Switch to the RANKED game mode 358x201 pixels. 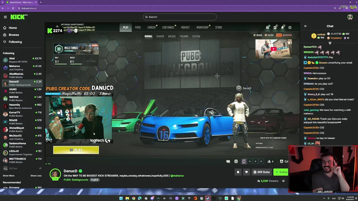160,36
